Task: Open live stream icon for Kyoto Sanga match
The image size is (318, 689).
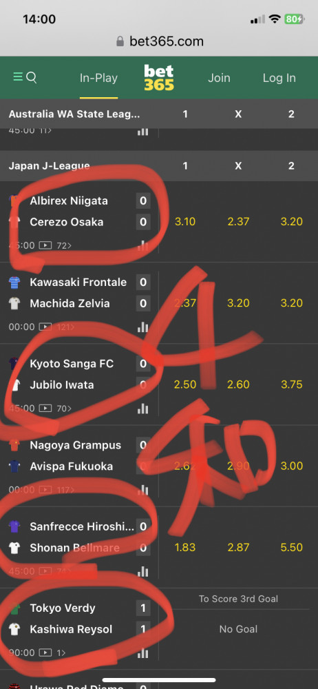Action: [45, 409]
